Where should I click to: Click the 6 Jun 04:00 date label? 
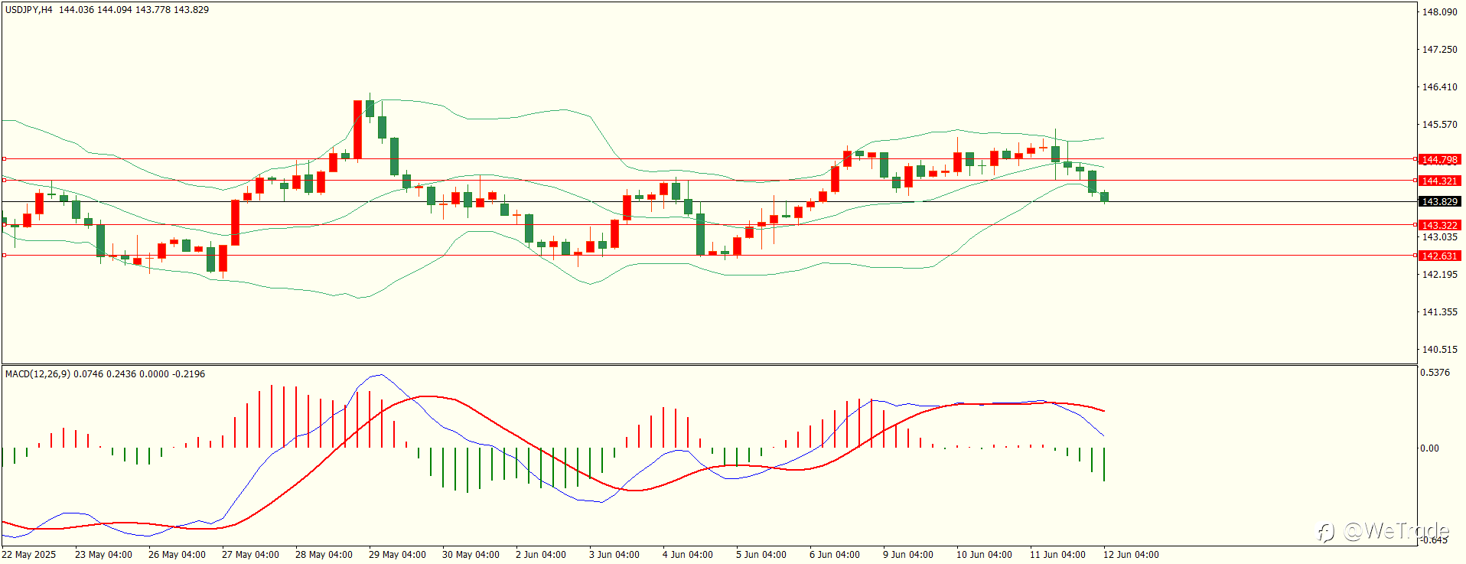835,555
